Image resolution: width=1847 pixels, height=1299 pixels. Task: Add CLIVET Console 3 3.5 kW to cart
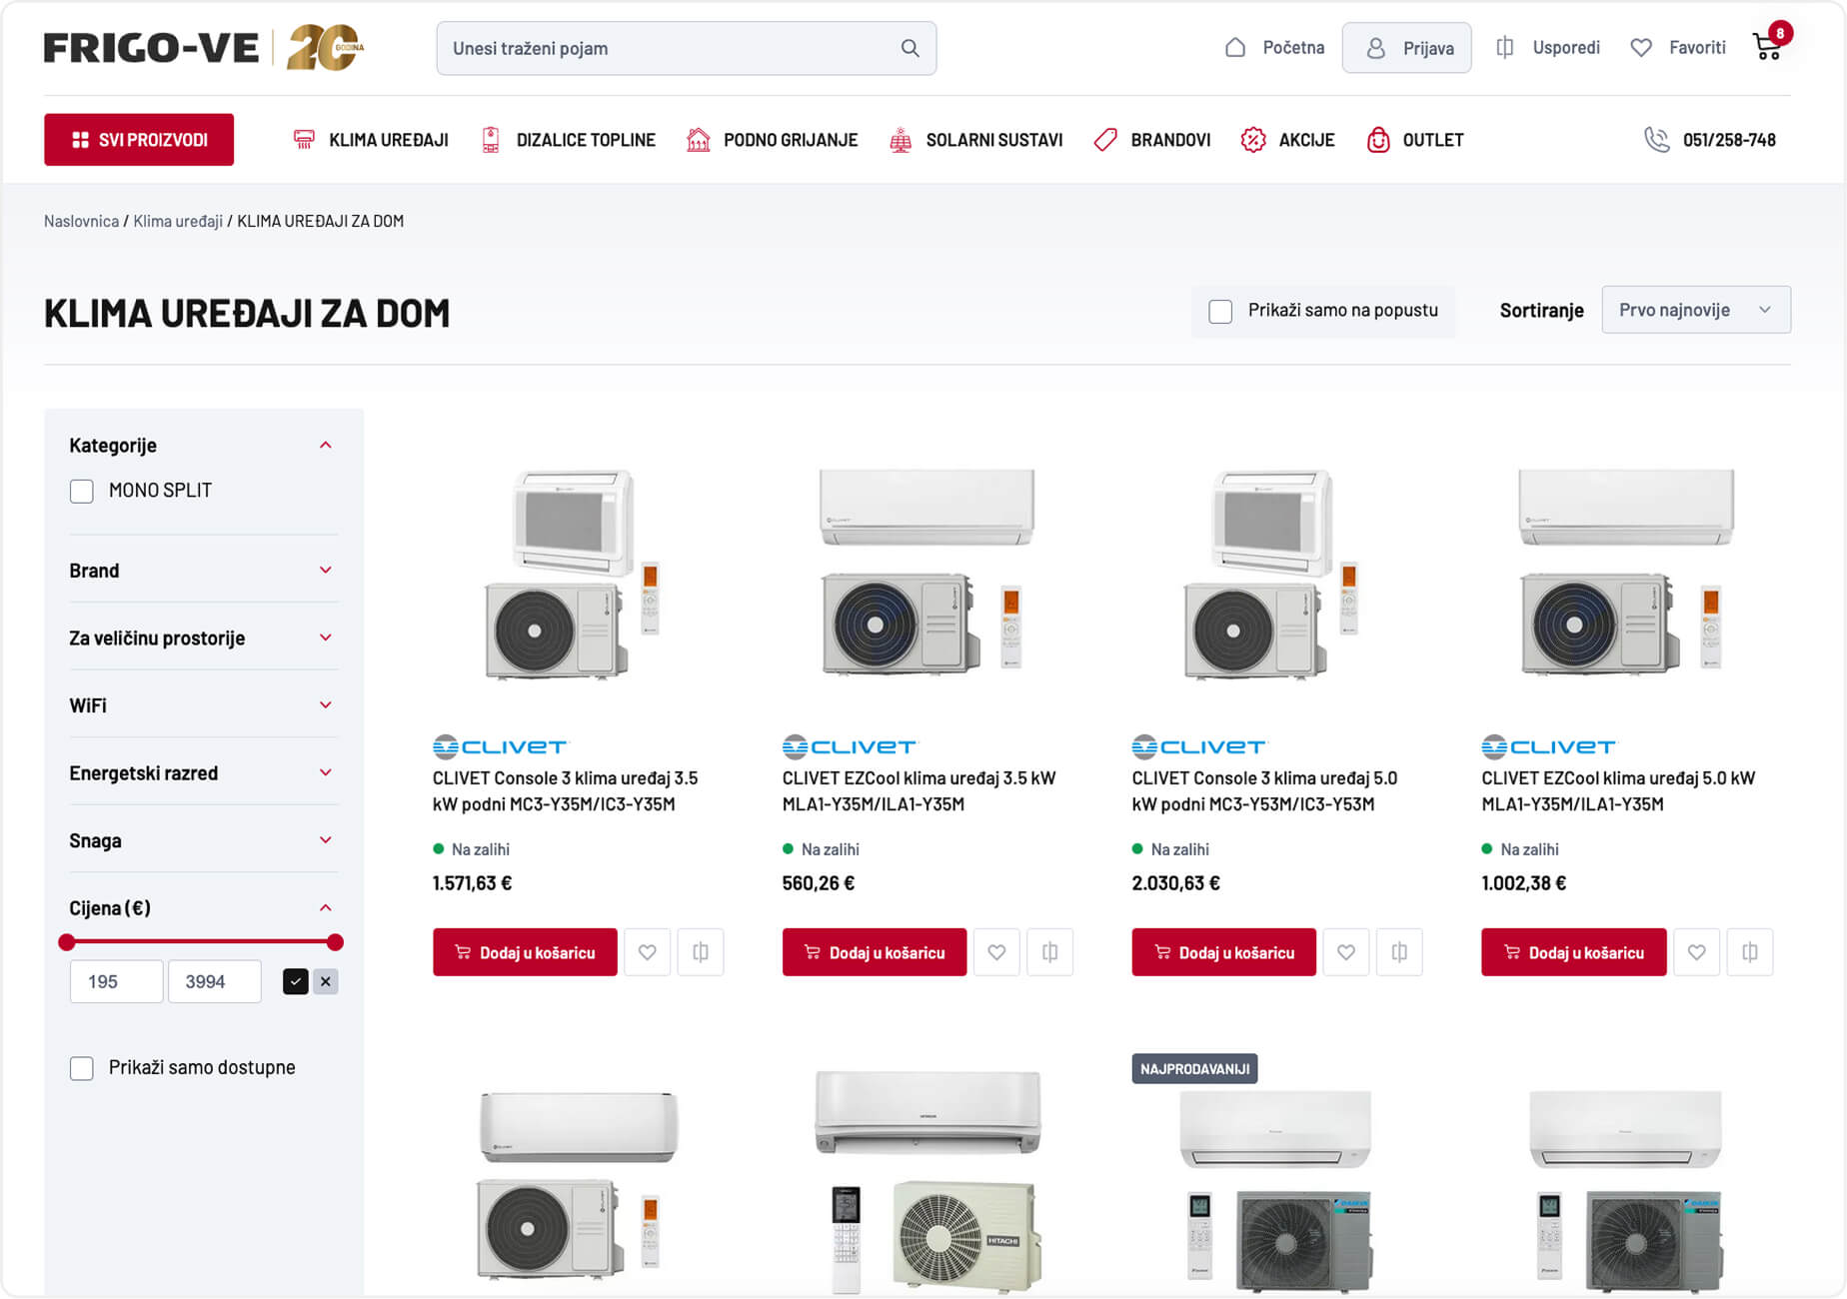[525, 952]
